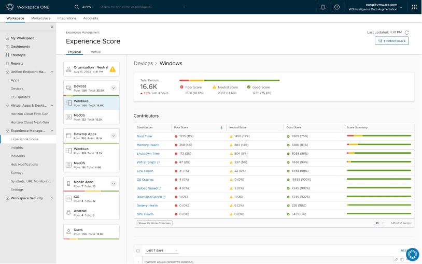The image size is (422, 264).
Task: Open the app switcher grid icon
Action: click(414, 7)
